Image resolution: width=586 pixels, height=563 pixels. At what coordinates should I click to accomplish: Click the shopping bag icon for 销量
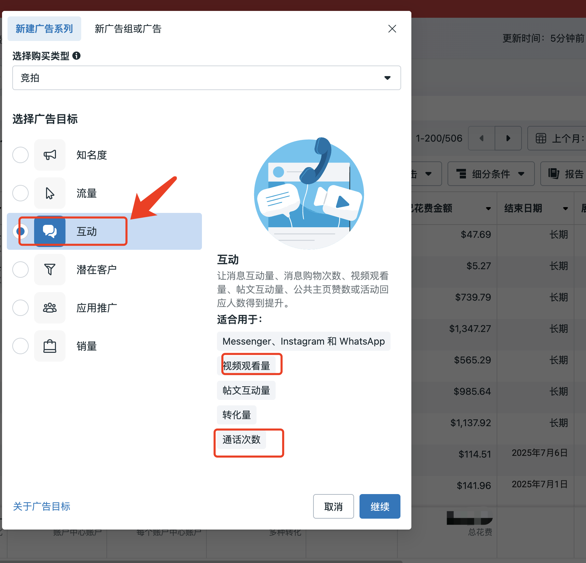(x=50, y=346)
